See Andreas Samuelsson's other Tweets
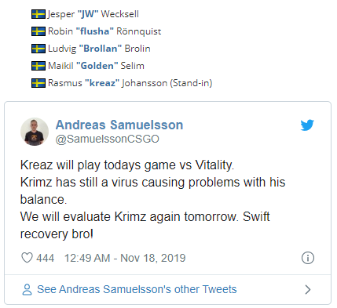The height and width of the screenshot is (308, 337). click(x=137, y=289)
